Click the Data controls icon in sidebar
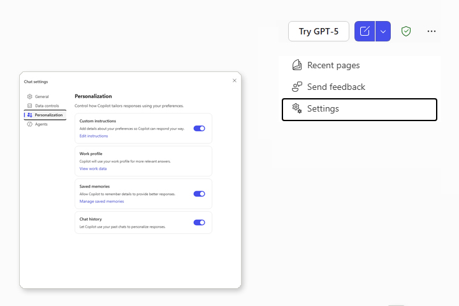Viewport: 459px width, 306px height. (29, 106)
